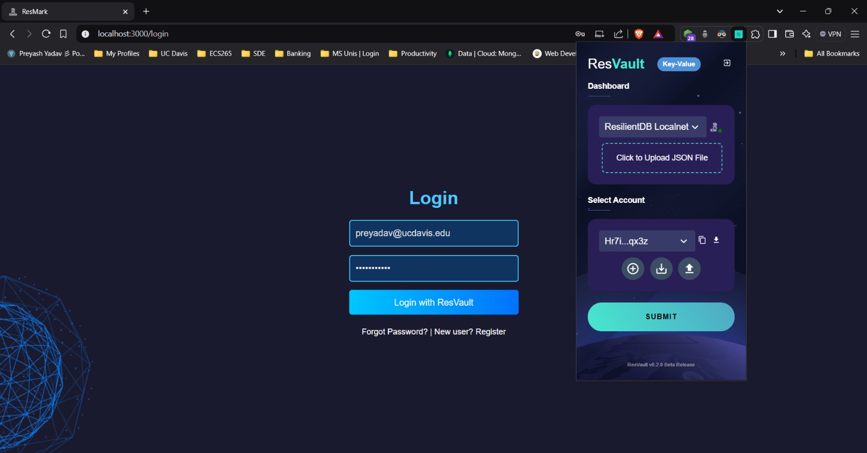Image resolution: width=867 pixels, height=453 pixels.
Task: Click the small download key icon beside account
Action: (x=716, y=240)
